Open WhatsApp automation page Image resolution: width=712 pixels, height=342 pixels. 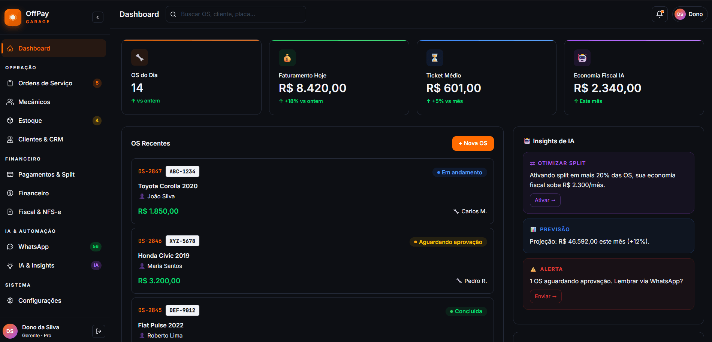[33, 247]
